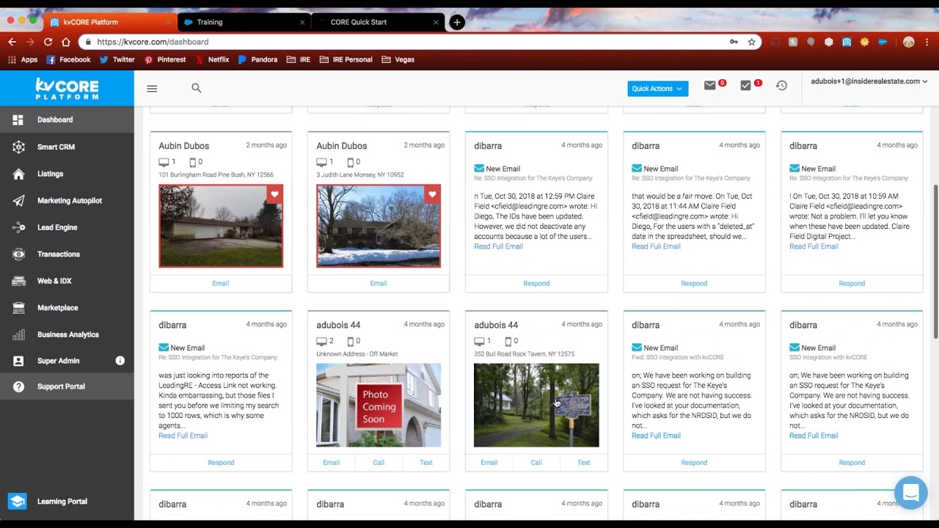Click the address bar URL field
Viewport: 939px width, 528px height.
coord(418,42)
